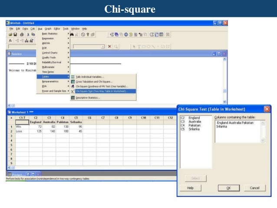Click the Cancel circle-slash toolbar icon
277x208 pixels.
coord(83,34)
